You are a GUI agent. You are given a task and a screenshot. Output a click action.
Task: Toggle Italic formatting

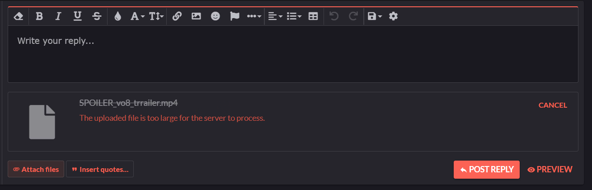click(x=58, y=16)
